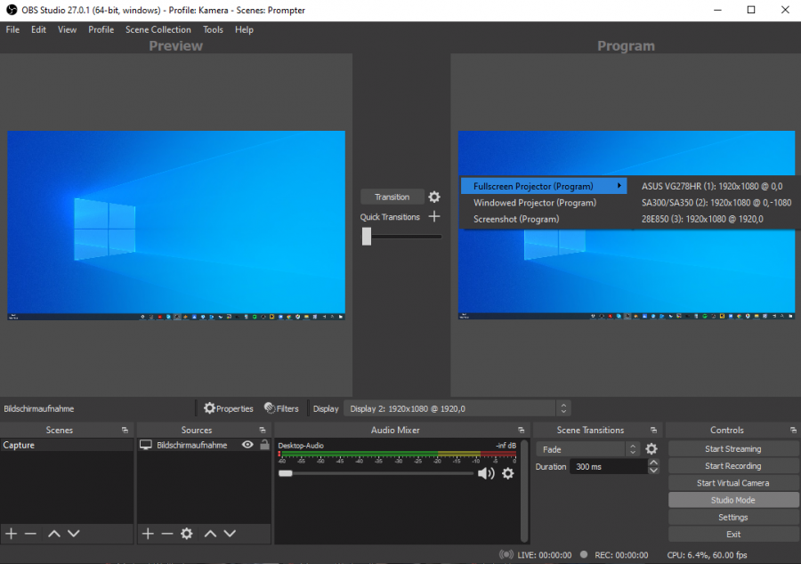Viewport: 801px width, 564px height.
Task: Click the Transition button
Action: [x=392, y=197]
